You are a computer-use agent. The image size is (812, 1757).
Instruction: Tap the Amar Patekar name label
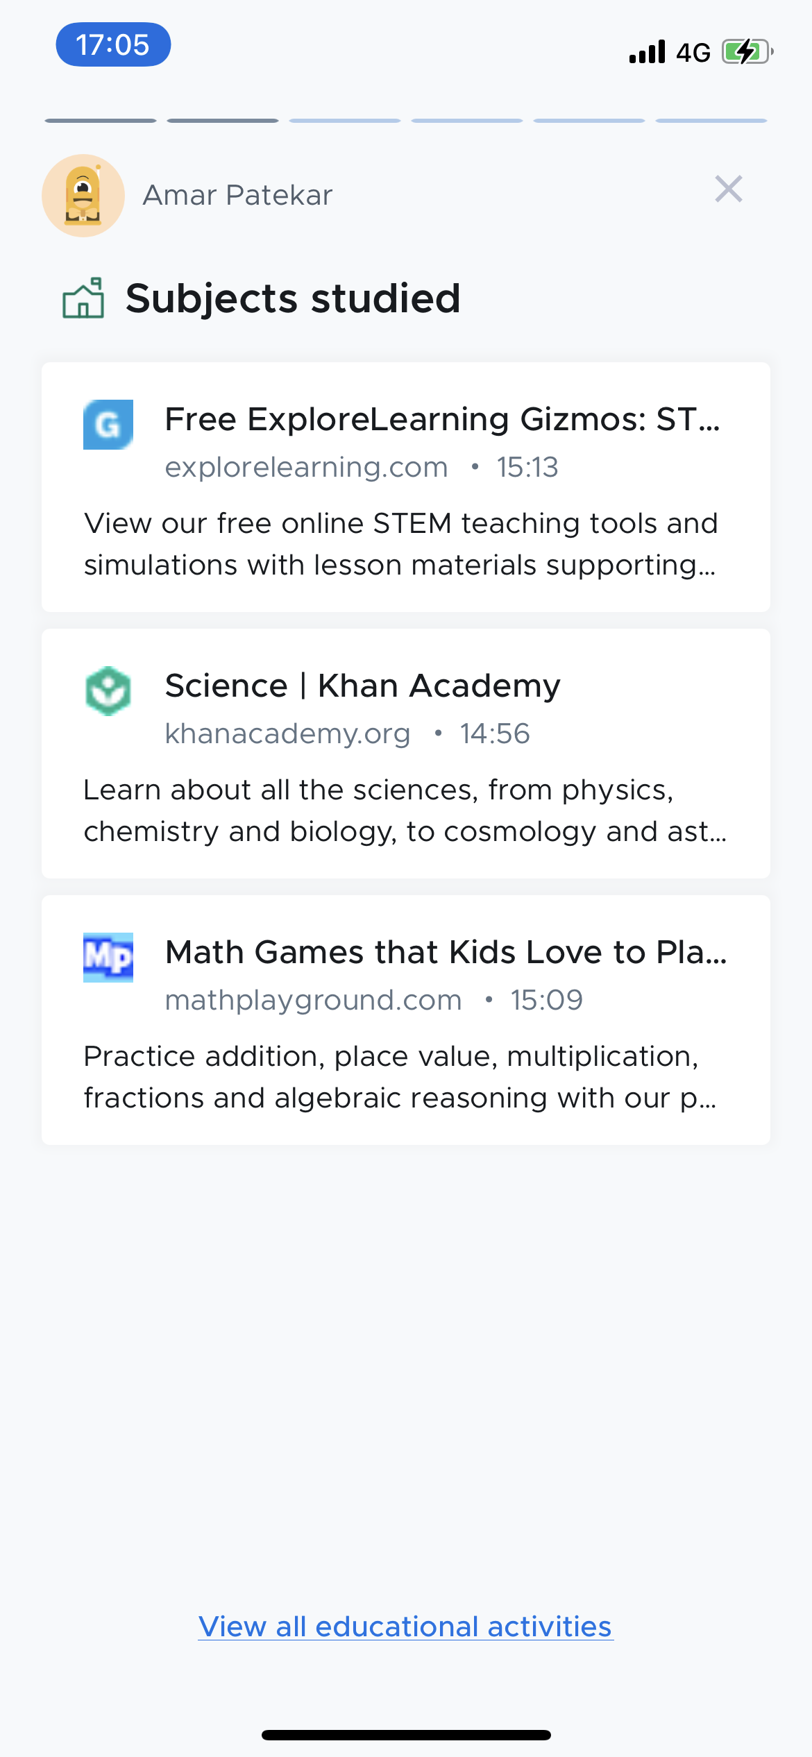pos(237,196)
